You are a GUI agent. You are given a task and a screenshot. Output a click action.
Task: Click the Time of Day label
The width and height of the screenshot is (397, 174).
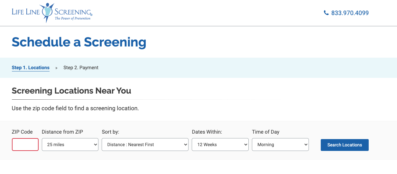coord(265,132)
